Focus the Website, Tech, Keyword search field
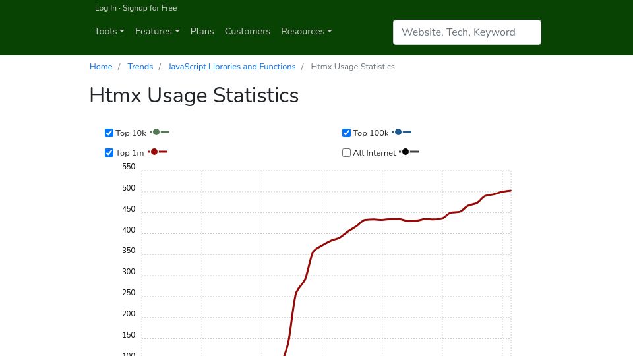Screen dimensions: 633x356 (x=467, y=32)
